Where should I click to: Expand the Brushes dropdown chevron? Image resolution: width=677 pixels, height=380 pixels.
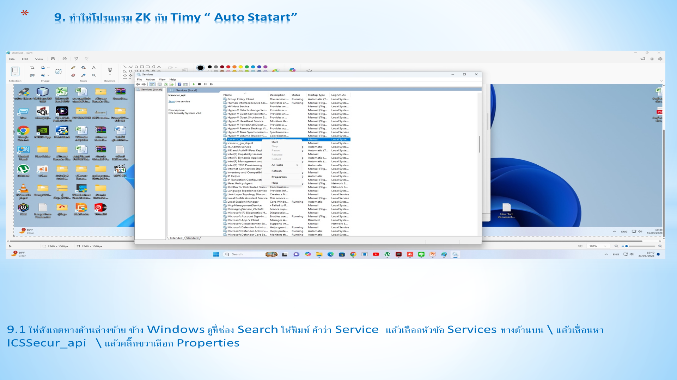[x=110, y=75]
